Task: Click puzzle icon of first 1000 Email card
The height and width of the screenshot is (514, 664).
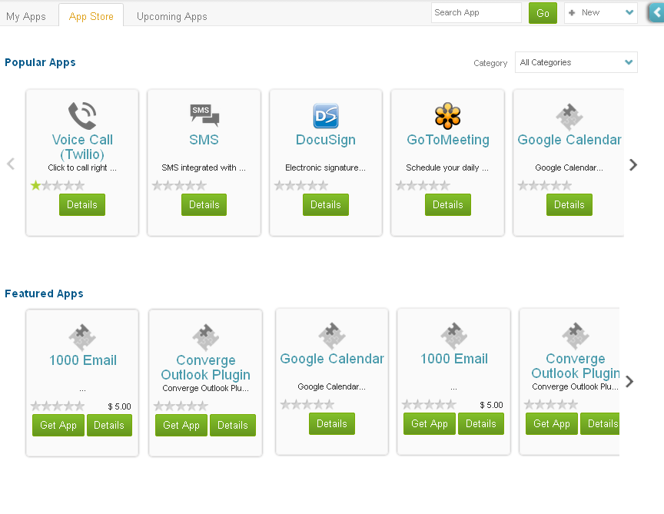Action: point(82,337)
